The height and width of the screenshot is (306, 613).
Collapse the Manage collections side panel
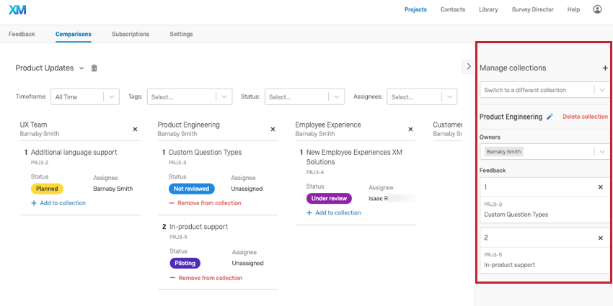(x=467, y=66)
